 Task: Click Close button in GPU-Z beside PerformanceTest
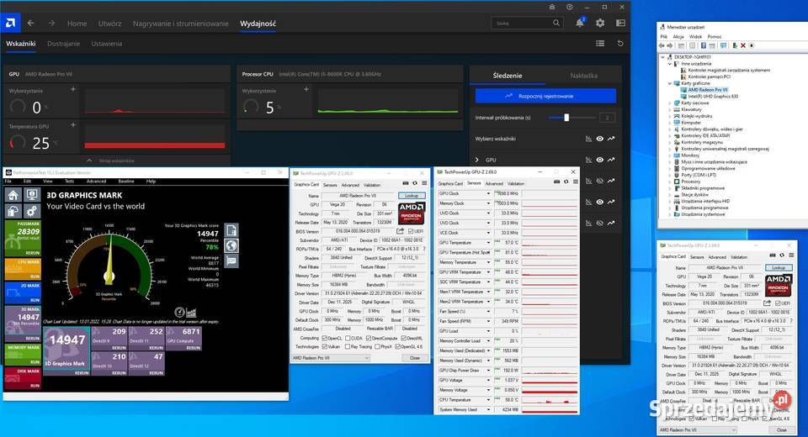414,358
